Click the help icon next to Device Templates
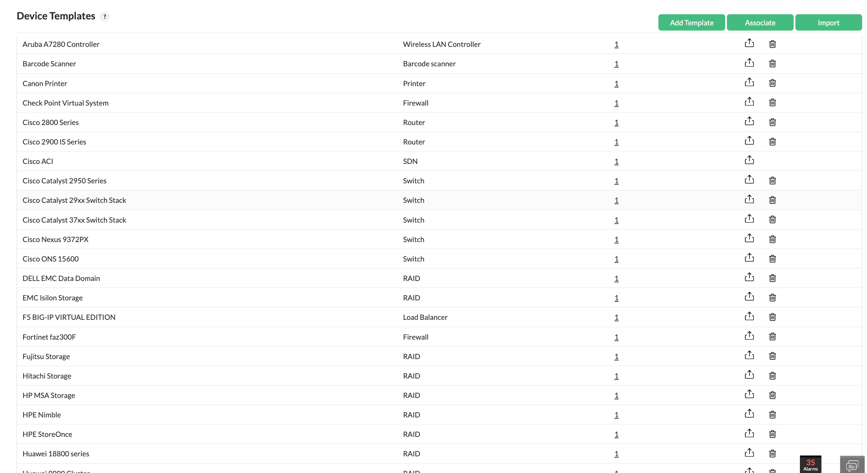This screenshot has height=473, width=867. (105, 16)
